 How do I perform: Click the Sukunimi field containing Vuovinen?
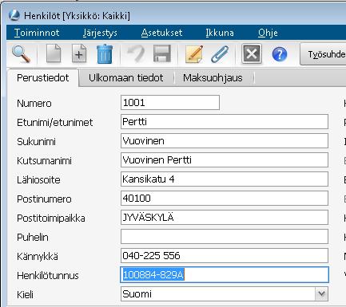pyautogui.click(x=225, y=141)
